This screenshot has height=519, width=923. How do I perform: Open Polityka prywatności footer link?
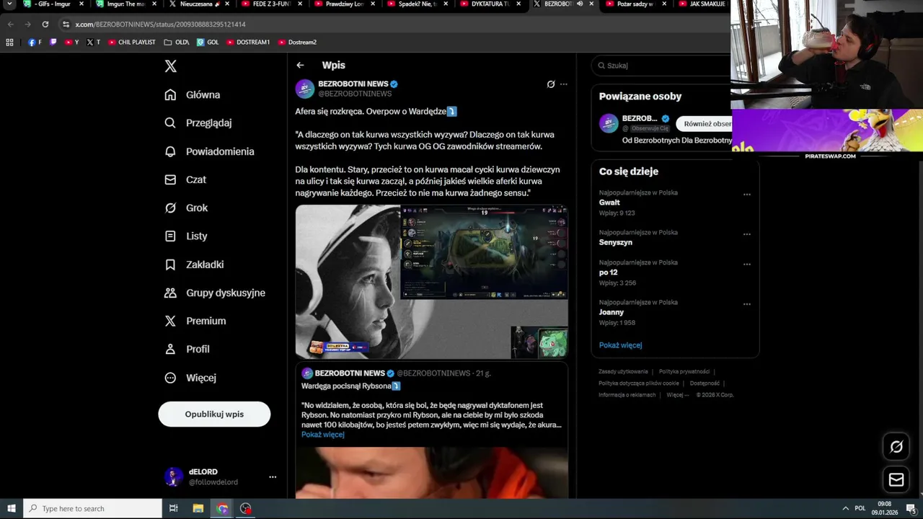point(684,372)
